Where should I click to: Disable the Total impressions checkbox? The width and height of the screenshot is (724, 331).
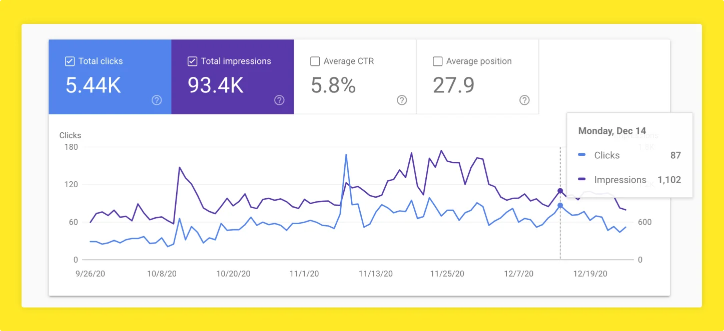tap(192, 61)
